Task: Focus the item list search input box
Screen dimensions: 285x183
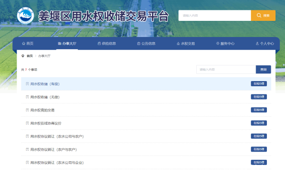Action: [226, 70]
